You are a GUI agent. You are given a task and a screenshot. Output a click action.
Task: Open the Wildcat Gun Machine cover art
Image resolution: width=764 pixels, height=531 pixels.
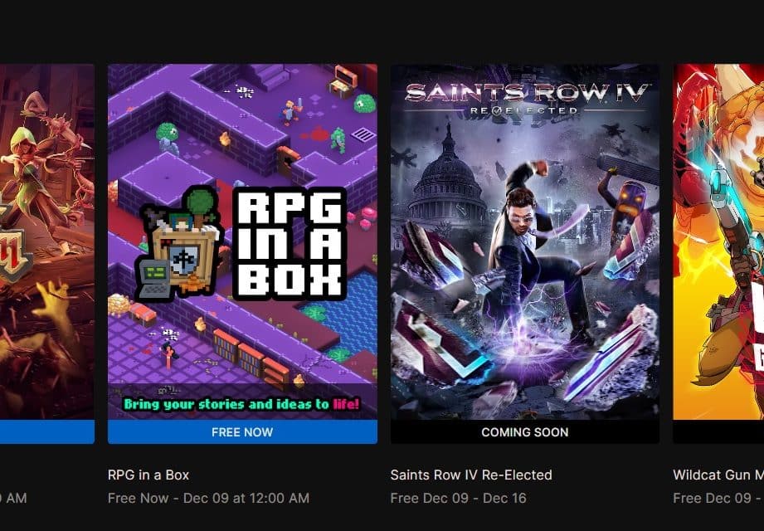pos(718,241)
